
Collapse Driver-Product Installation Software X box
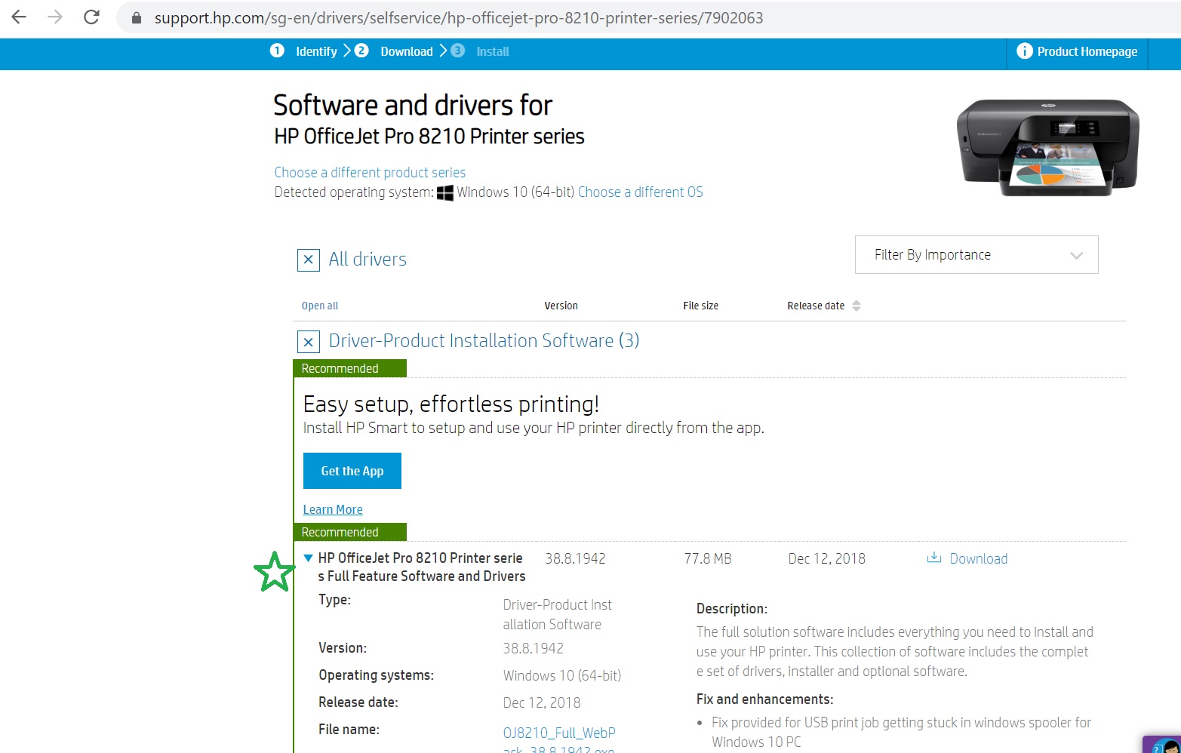[x=308, y=342]
